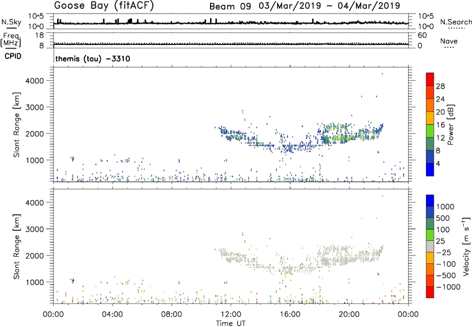Click the teal 8–12 dB power colorbar segment
This screenshot has width=472, height=327.
click(x=430, y=143)
